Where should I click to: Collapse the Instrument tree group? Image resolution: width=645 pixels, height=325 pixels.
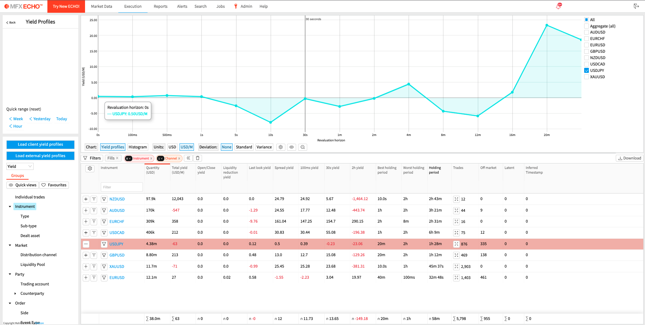pyautogui.click(x=10, y=207)
